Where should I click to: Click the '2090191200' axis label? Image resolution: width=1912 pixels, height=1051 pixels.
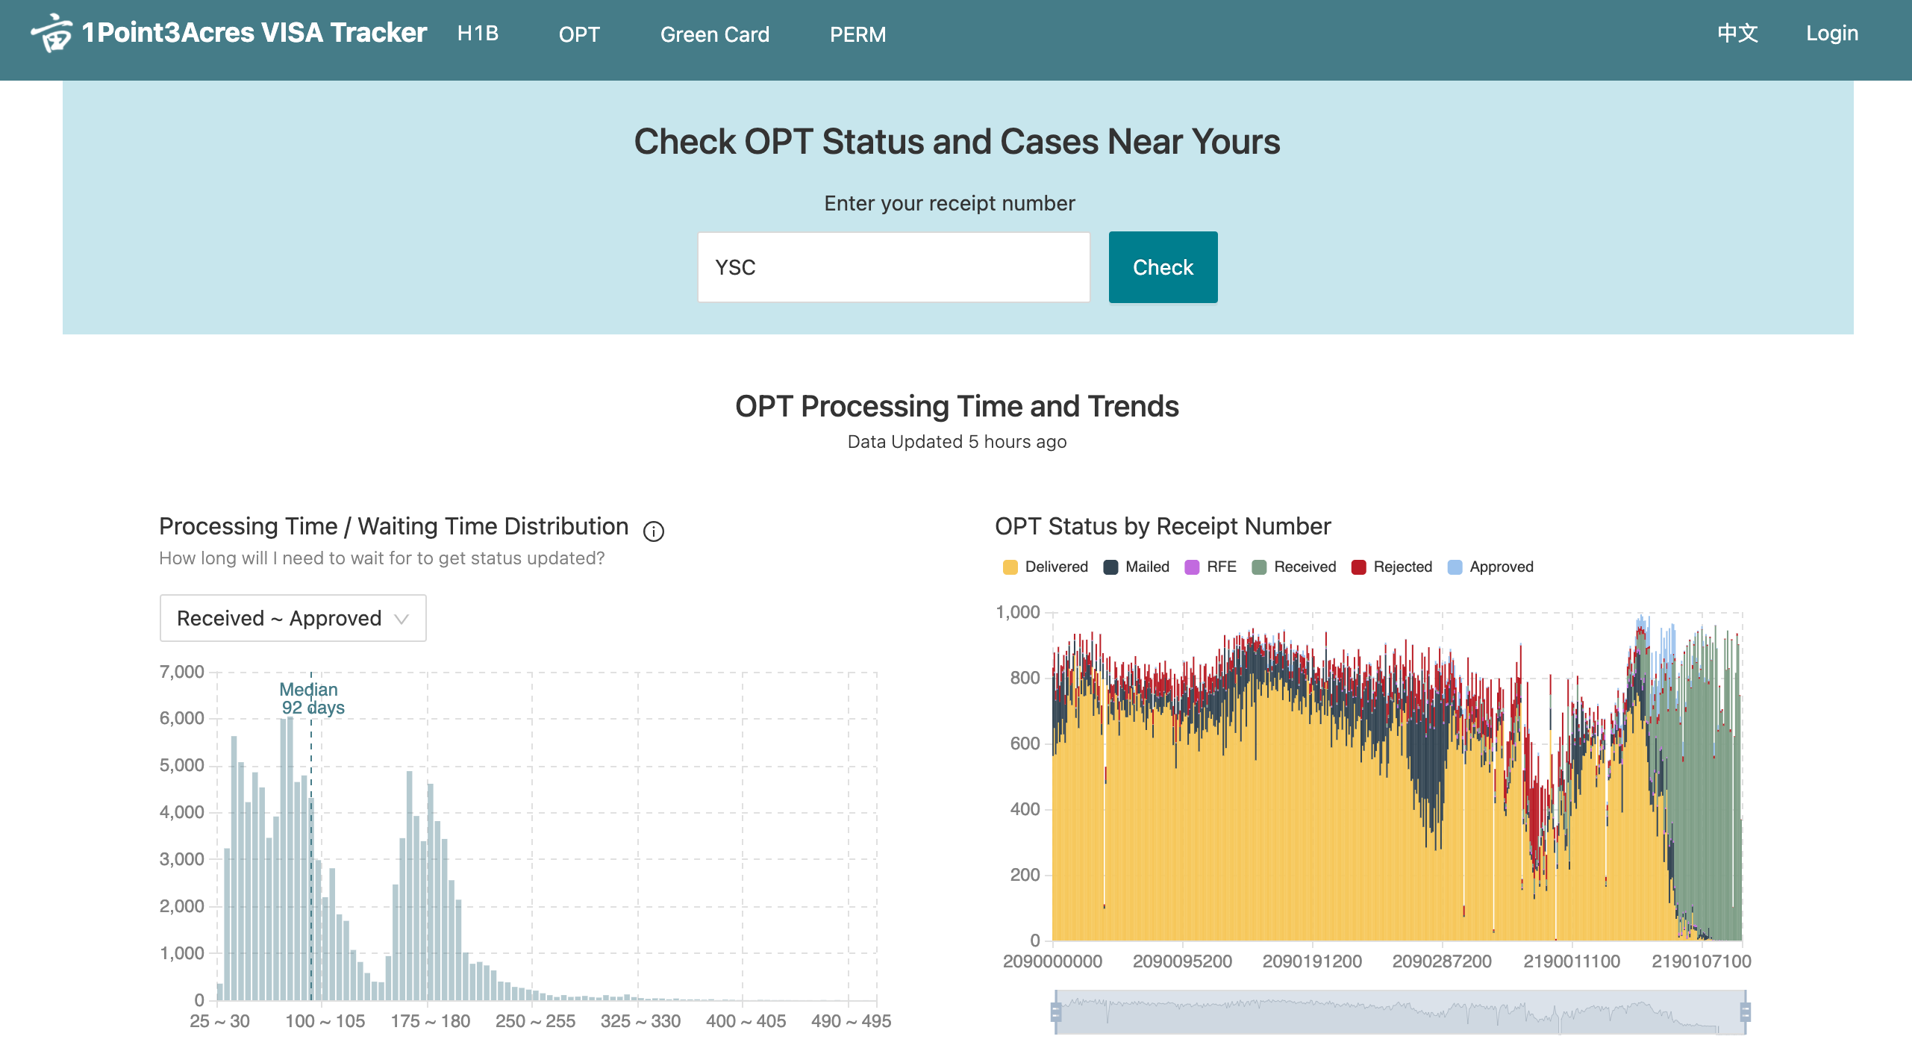click(1312, 961)
